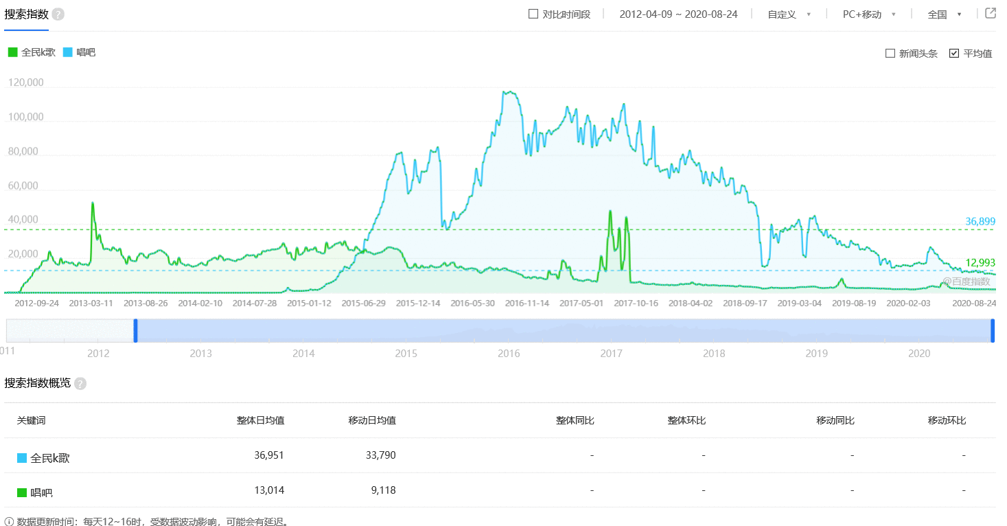Image resolution: width=1007 pixels, height=526 pixels.
Task: Click the 2020 mark on the timeline overview
Action: coord(919,354)
